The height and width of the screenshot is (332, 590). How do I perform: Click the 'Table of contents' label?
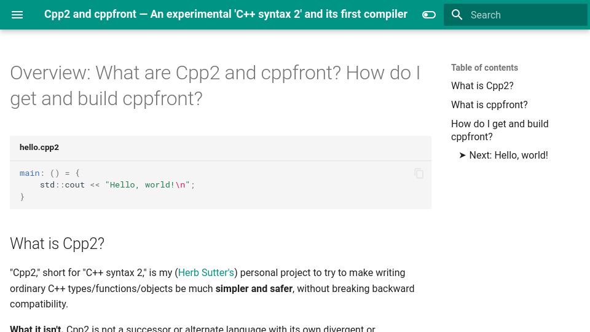(x=484, y=68)
